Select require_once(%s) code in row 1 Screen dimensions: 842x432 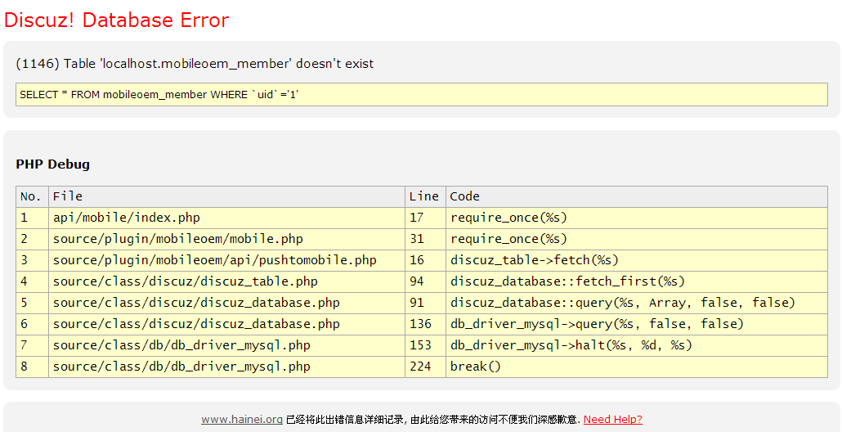click(x=636, y=218)
